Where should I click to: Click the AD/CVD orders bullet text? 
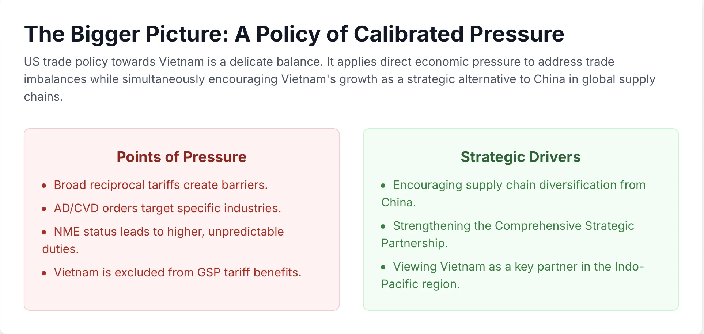coord(167,208)
